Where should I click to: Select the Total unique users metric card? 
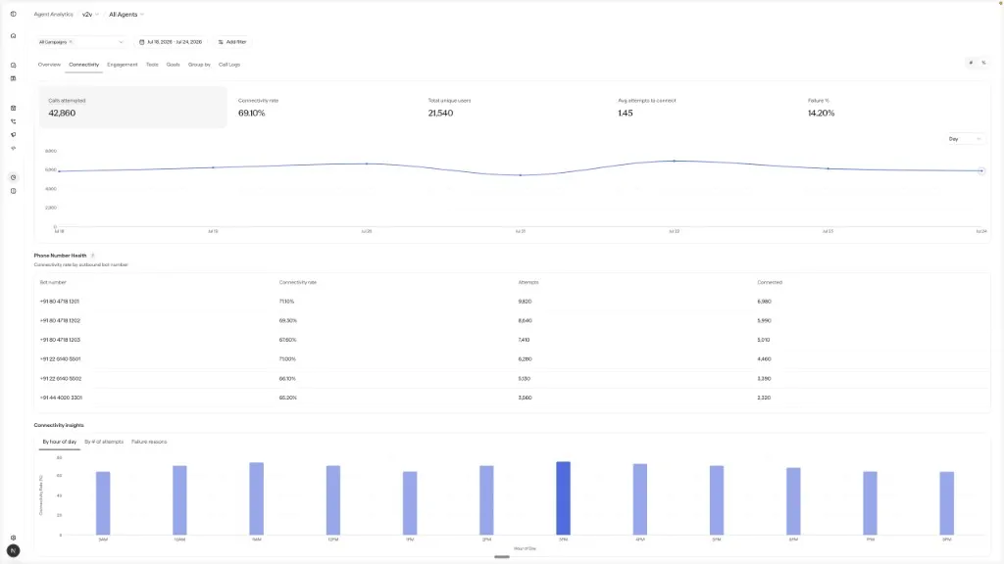point(514,108)
